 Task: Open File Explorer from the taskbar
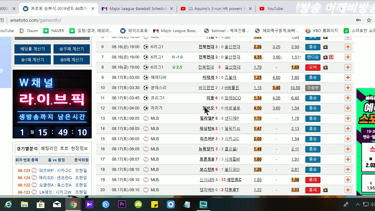(x=24, y=204)
